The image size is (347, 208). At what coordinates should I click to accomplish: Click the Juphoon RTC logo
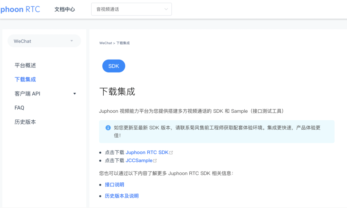click(x=20, y=9)
